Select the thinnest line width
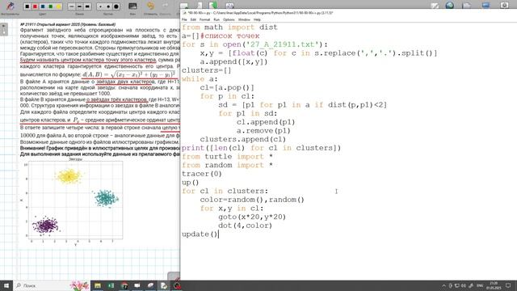This screenshot has height=291, width=517. (72, 6)
